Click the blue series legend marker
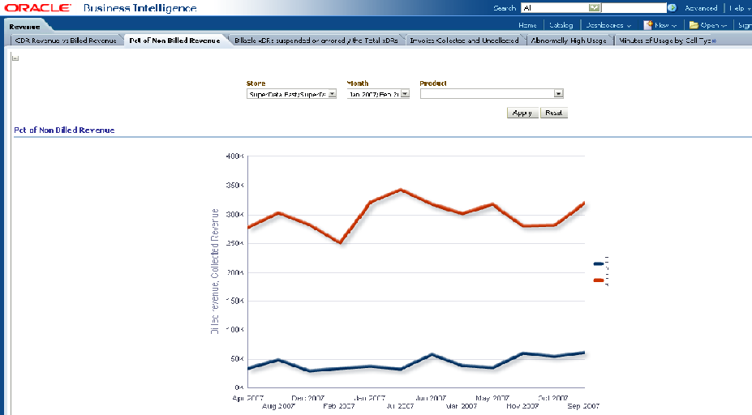This screenshot has height=415, width=752. coord(599,263)
